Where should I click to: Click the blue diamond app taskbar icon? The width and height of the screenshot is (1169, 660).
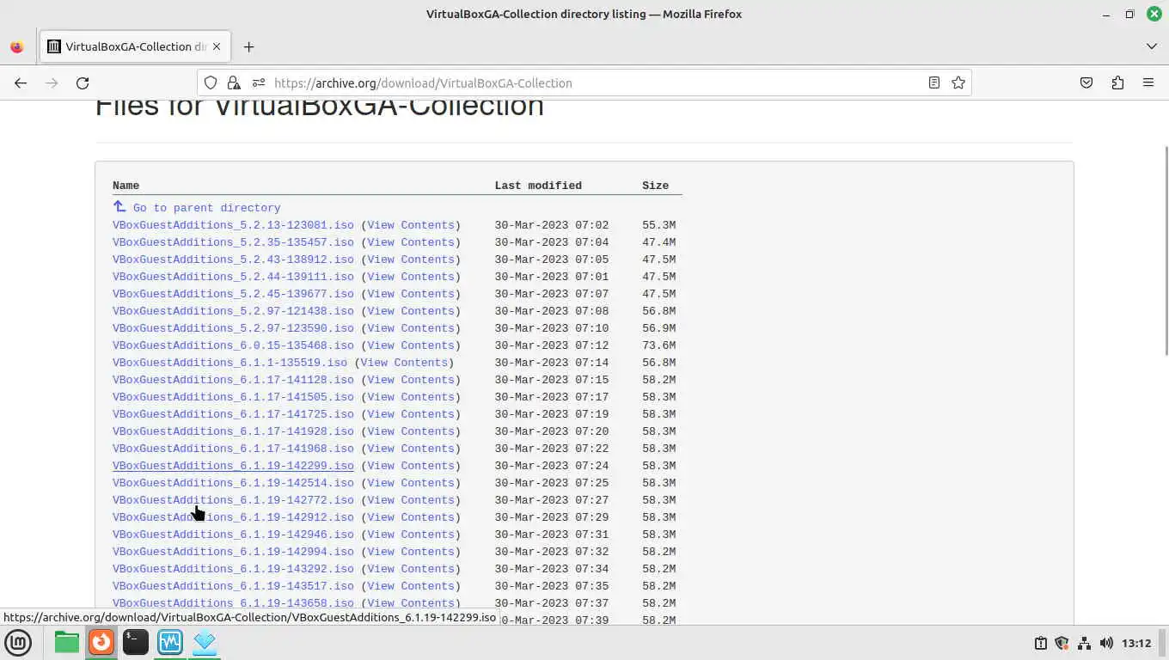point(205,642)
